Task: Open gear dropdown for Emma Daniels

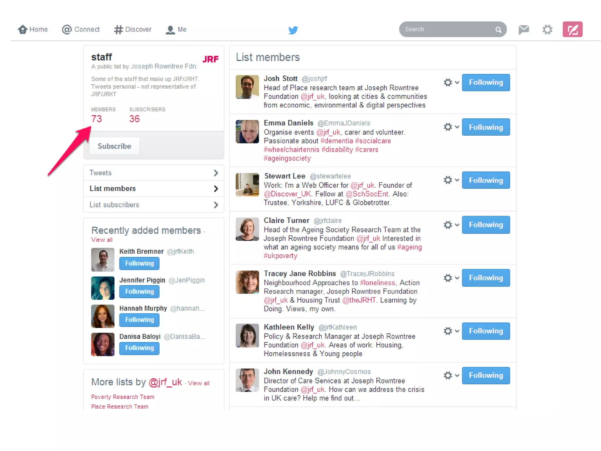Action: tap(451, 127)
